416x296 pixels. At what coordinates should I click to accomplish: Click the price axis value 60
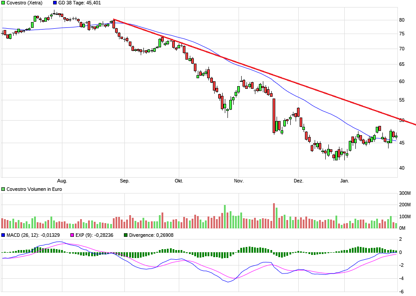tap(402, 82)
